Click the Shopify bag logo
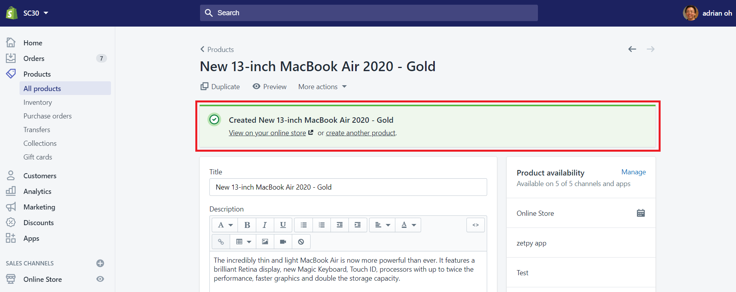736x292 pixels. tap(12, 13)
